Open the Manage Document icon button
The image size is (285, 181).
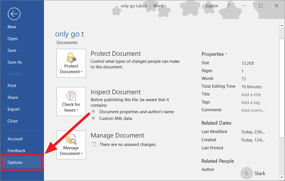click(x=71, y=145)
